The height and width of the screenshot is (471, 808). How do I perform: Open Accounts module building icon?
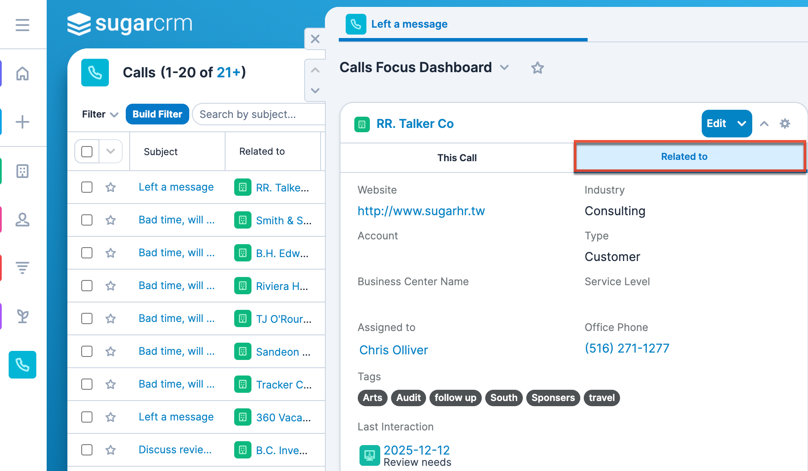pyautogui.click(x=22, y=171)
